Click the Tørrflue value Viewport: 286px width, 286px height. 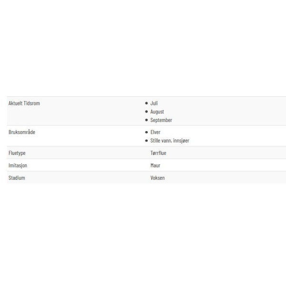coord(158,153)
